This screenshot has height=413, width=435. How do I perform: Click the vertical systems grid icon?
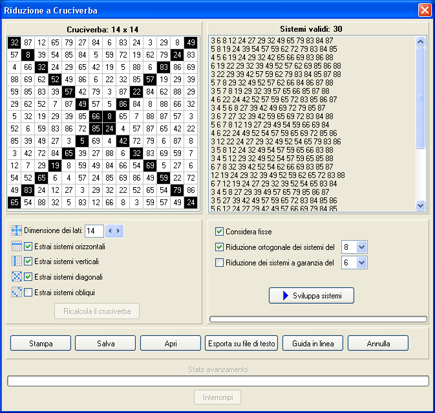click(17, 262)
